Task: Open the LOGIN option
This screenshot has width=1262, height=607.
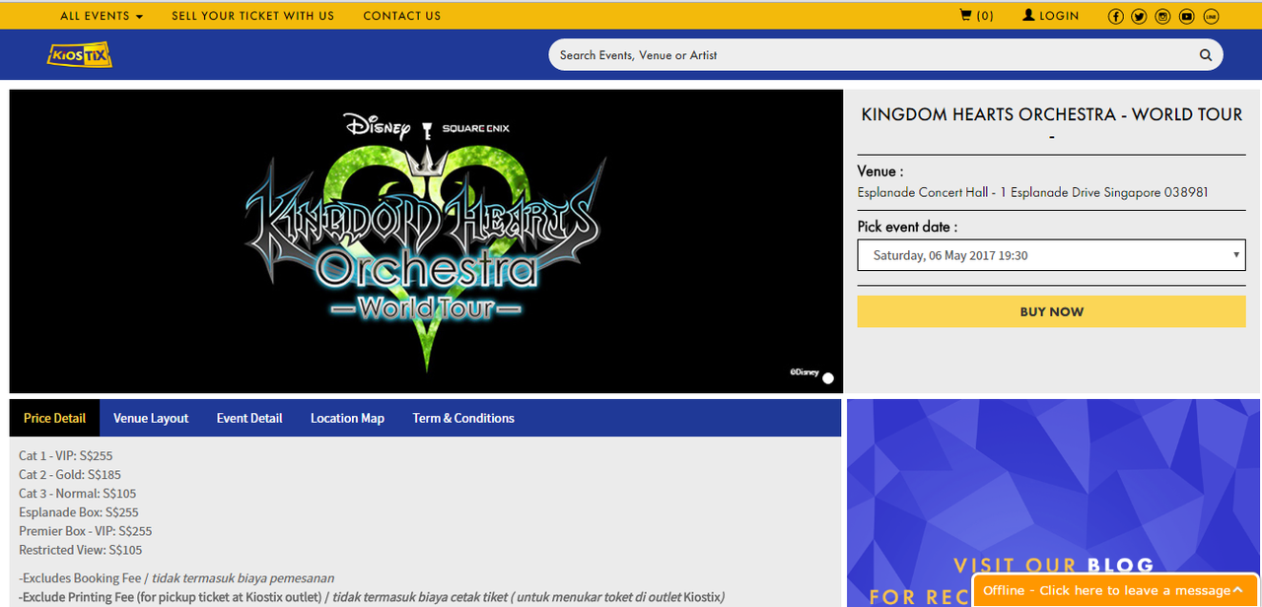Action: 1049,15
